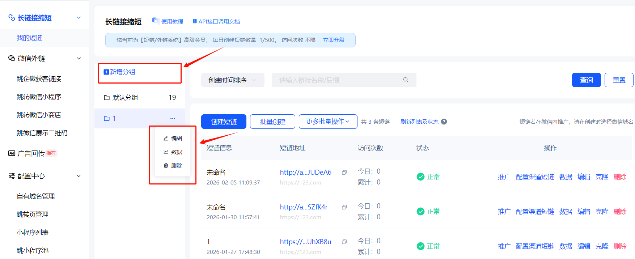The image size is (635, 259).
Task: Select 编辑 in the group context menu
Action: tap(173, 138)
